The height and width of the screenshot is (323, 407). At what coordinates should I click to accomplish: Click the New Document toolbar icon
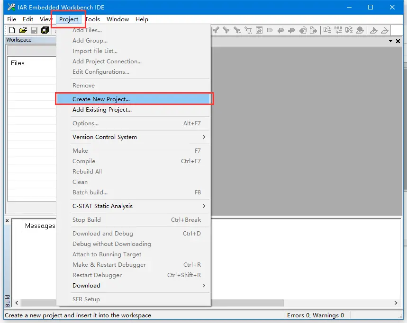pos(12,30)
